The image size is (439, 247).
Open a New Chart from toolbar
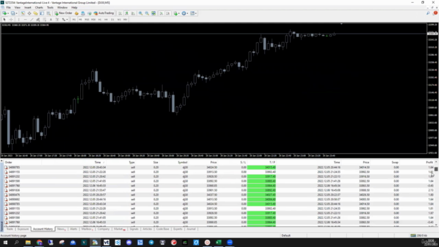(x=5, y=13)
